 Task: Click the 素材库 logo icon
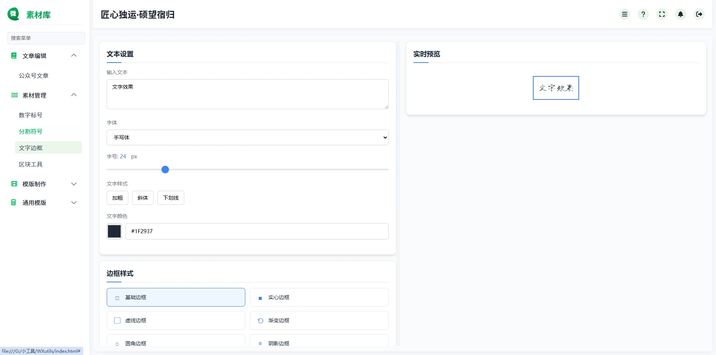tap(14, 14)
